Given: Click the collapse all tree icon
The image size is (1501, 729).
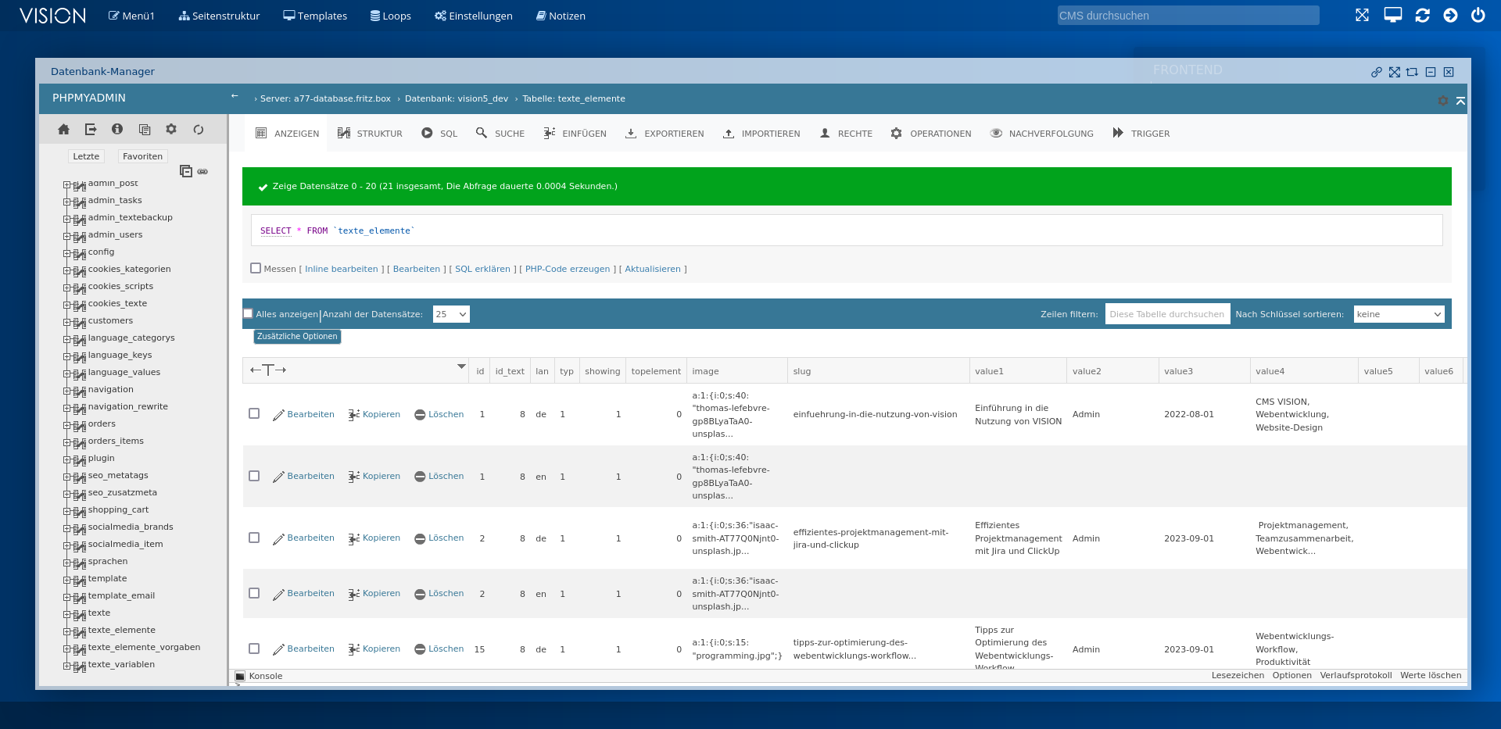Looking at the screenshot, I should point(186,171).
